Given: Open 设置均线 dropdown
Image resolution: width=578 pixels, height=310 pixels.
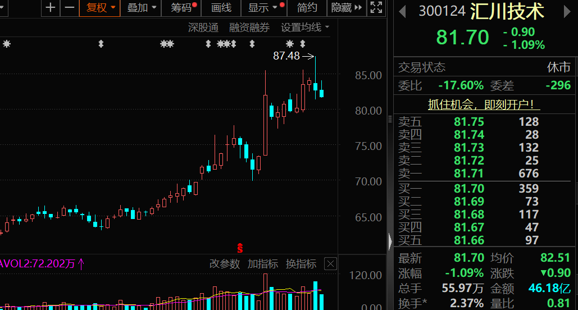Looking at the screenshot, I should (305, 28).
